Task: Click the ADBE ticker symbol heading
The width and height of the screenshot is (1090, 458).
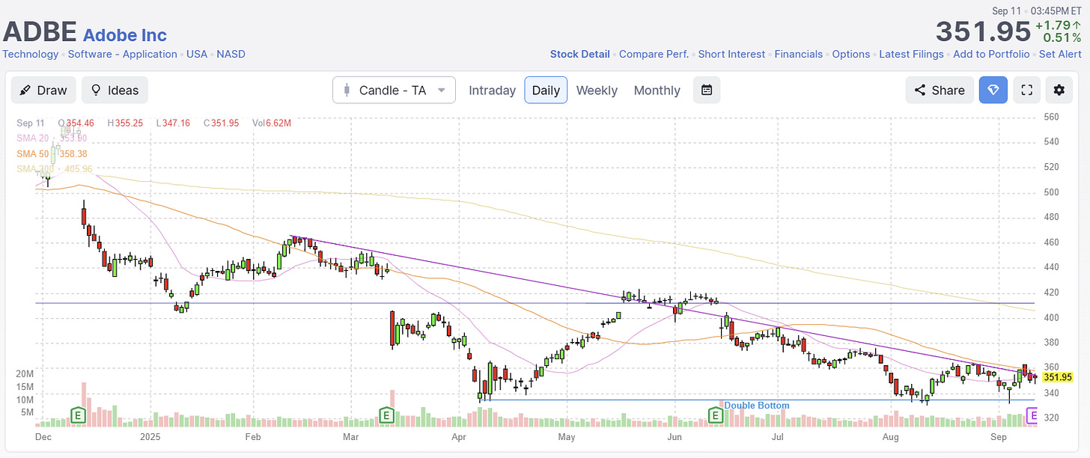Action: [40, 32]
